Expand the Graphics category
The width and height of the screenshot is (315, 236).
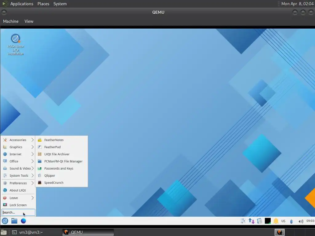(x=18, y=147)
